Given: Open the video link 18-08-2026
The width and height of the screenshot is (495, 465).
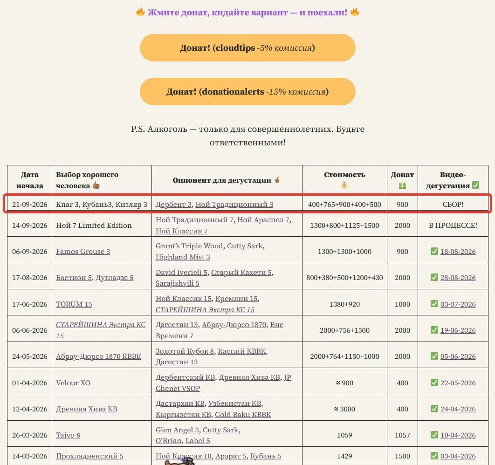Looking at the screenshot, I should click(x=458, y=252).
